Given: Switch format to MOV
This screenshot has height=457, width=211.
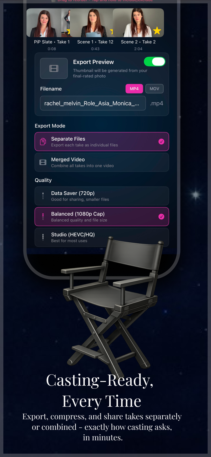Looking at the screenshot, I should pyautogui.click(x=154, y=89).
